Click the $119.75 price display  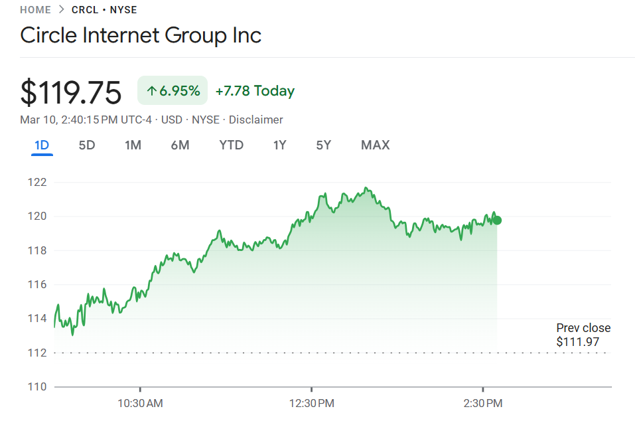tap(71, 92)
